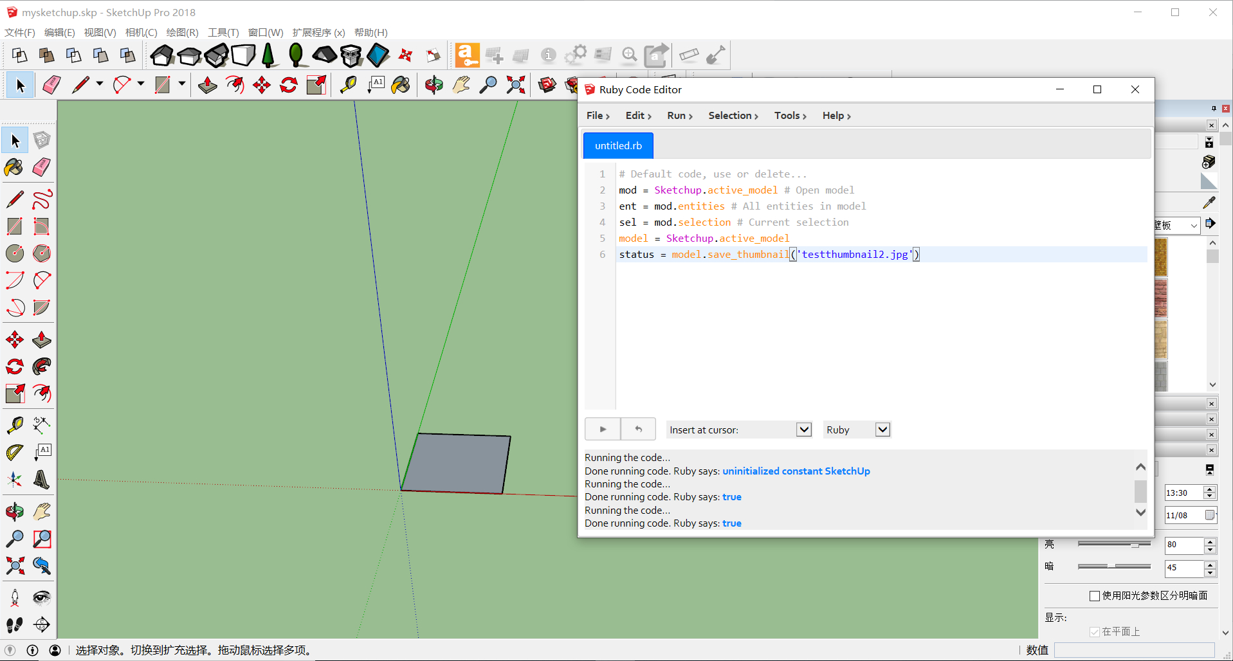
Task: Choose the Zoom Window tool in left toolbar
Action: point(42,539)
